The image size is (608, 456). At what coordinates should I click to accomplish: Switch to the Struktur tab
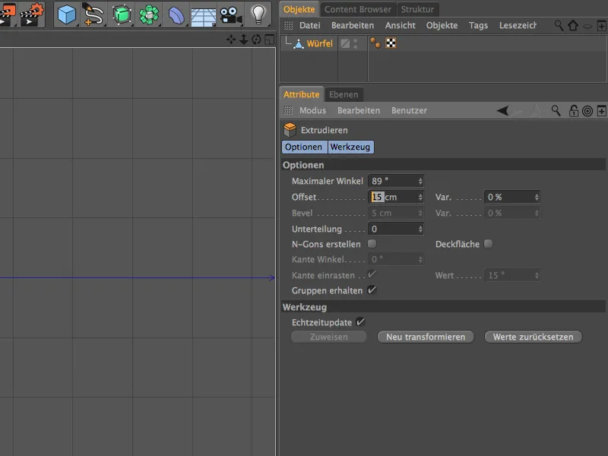click(x=417, y=9)
